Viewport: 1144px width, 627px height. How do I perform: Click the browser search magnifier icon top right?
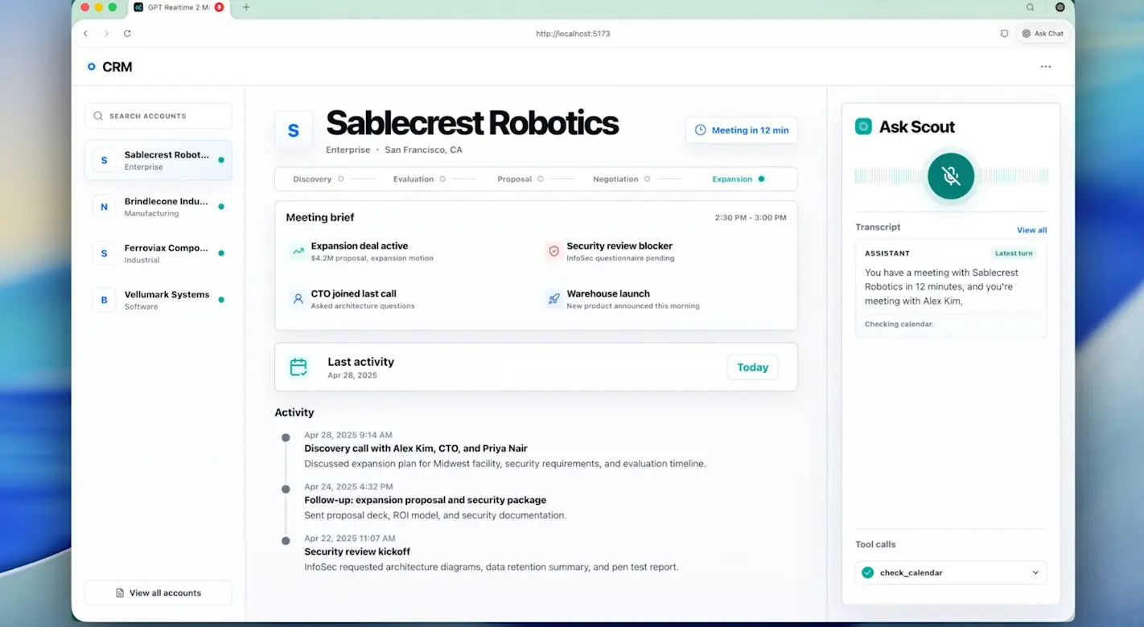click(1031, 7)
